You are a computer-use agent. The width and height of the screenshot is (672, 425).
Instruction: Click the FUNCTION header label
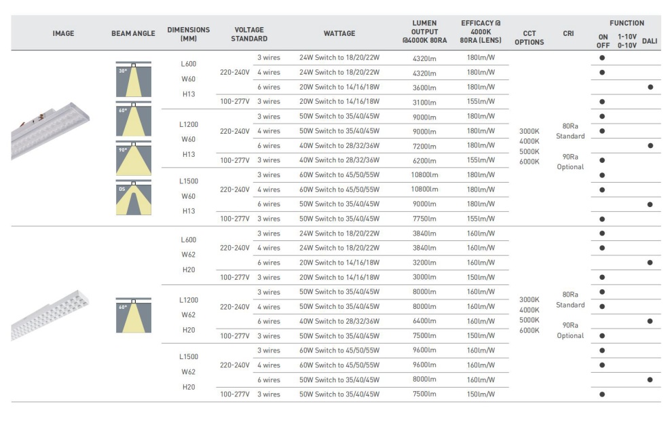click(627, 23)
